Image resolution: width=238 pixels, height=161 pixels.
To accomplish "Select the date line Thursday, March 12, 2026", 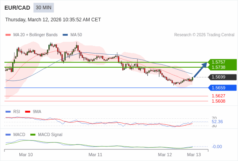I will pyautogui.click(x=53, y=20).
